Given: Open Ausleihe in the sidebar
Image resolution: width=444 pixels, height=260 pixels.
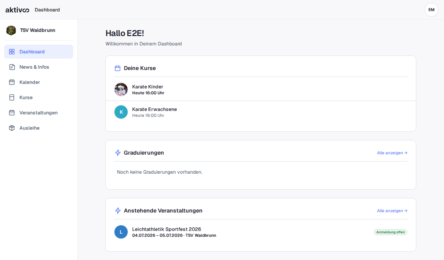Looking at the screenshot, I should [x=39, y=128].
